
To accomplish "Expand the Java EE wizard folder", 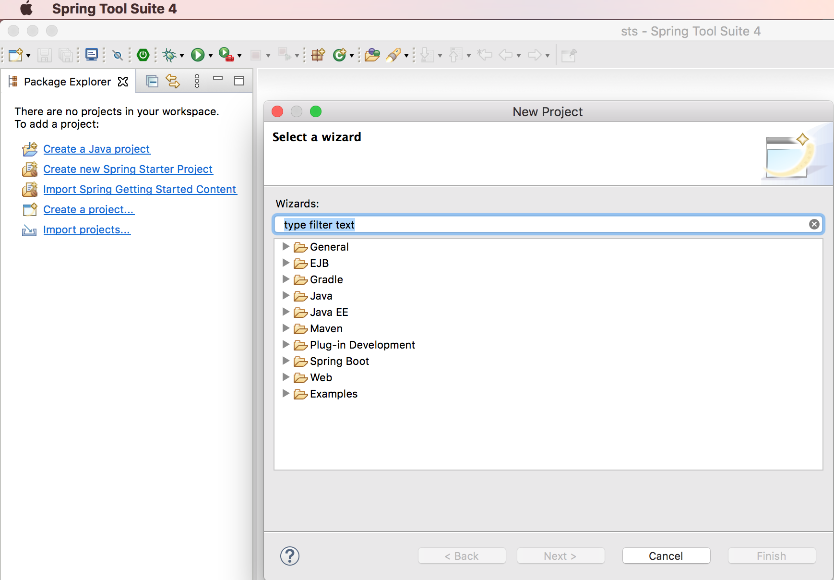I will tap(286, 312).
